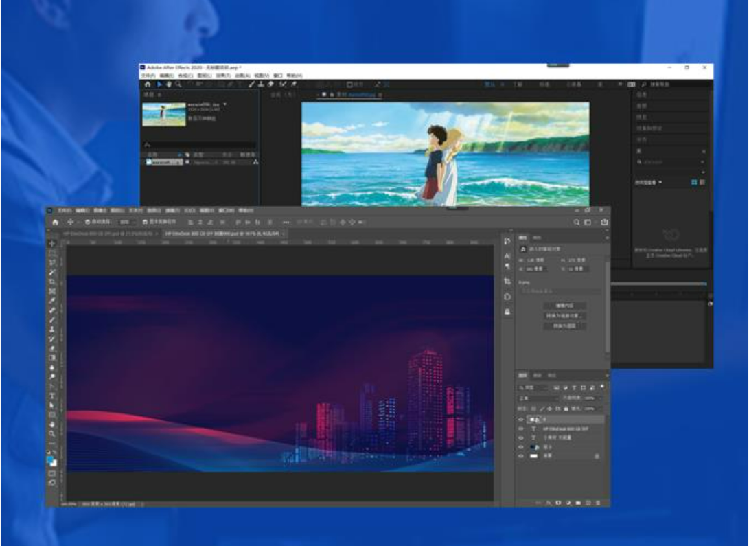Viewport: 749px width, 546px height.
Task: Open the 对齐 panel in After Effects
Action: 641,140
